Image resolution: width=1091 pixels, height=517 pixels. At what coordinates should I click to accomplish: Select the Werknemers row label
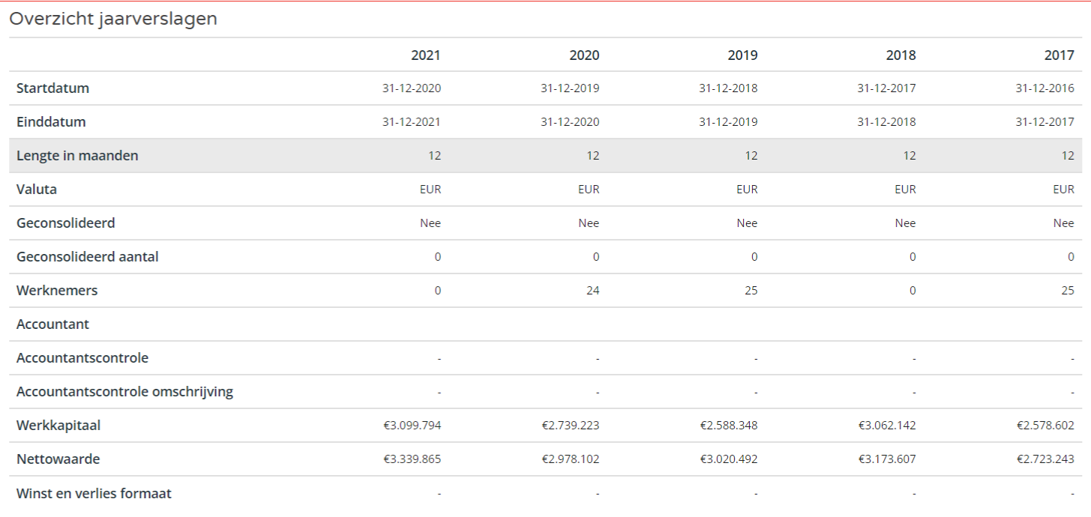coord(57,291)
